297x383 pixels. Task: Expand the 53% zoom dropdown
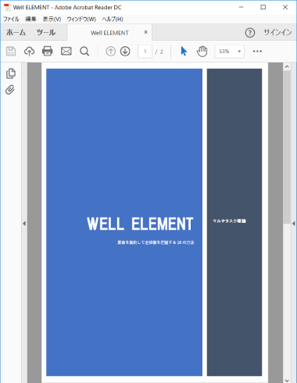coord(230,52)
